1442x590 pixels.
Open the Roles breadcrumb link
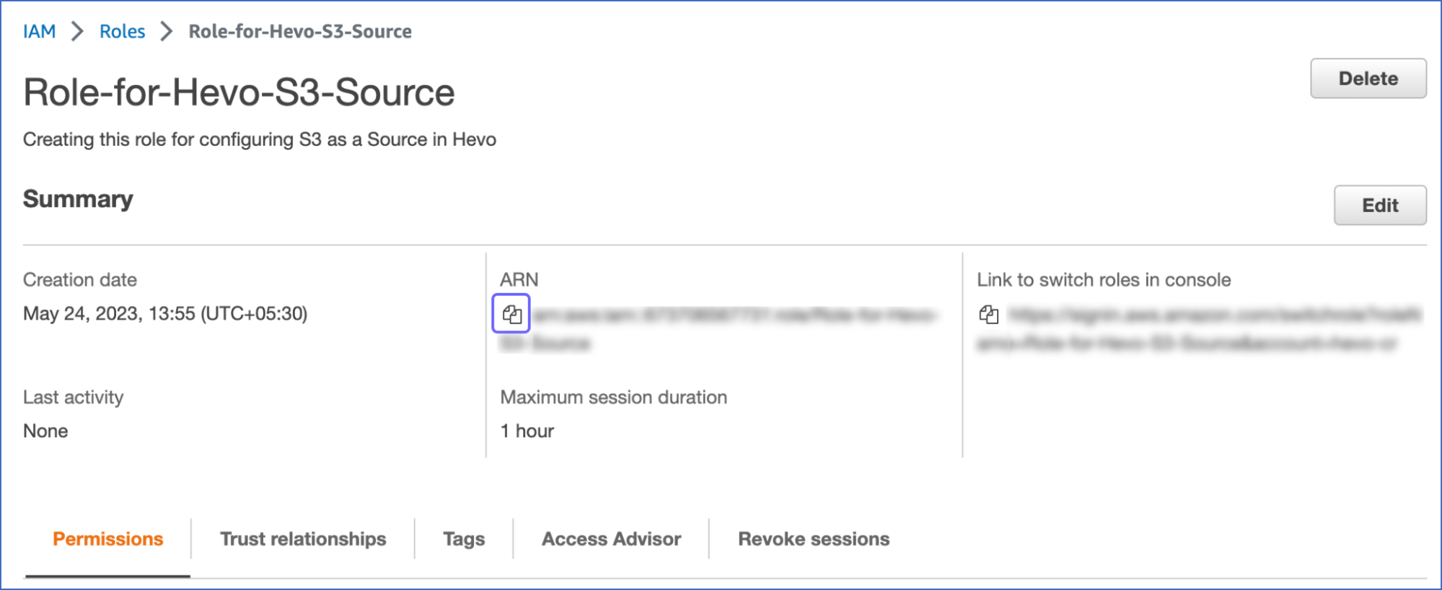pos(122,32)
